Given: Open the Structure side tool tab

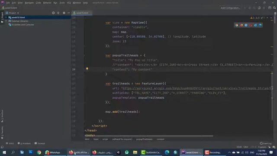Looking at the screenshot, I should tap(2, 116).
